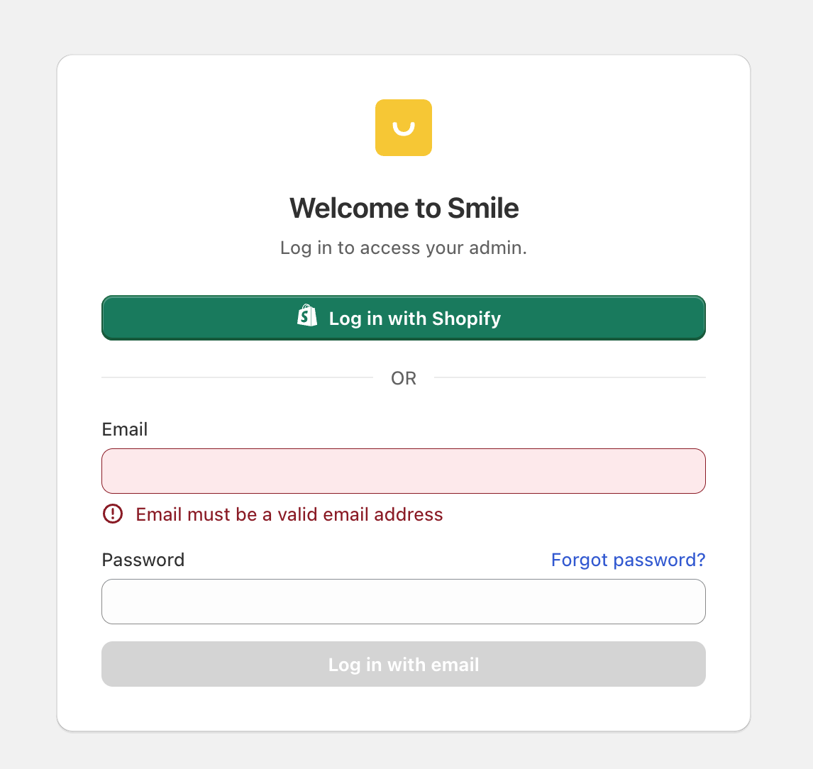Click the red exclamation error icon
Viewport: 813px width, 769px height.
pyautogui.click(x=113, y=514)
